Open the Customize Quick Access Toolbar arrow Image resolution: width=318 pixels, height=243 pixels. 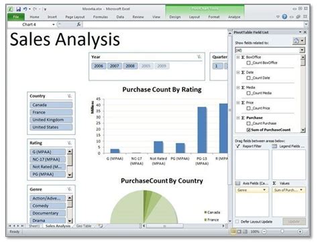45,9
